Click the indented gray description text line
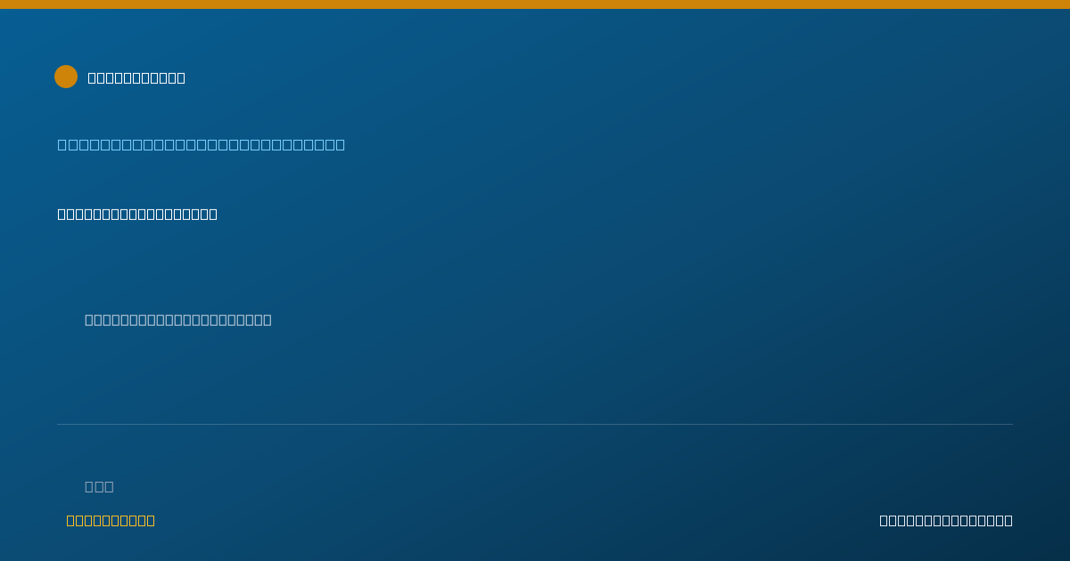 pyautogui.click(x=178, y=320)
